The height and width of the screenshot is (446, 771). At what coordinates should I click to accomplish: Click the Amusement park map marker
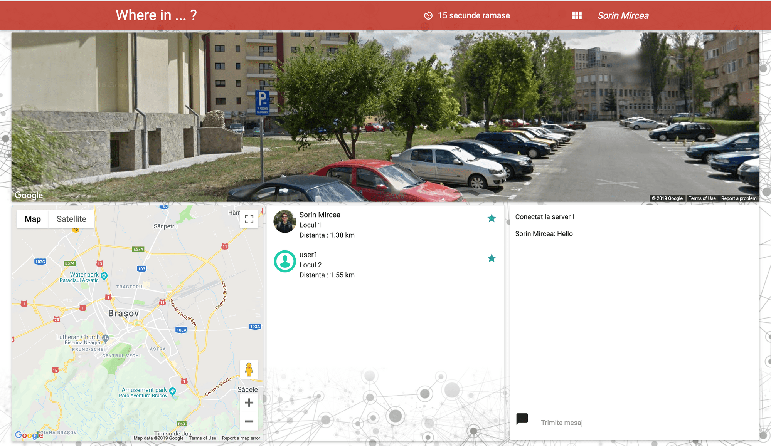[x=172, y=391]
